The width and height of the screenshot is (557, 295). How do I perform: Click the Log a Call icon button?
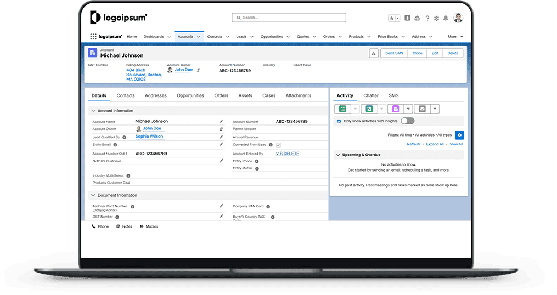369,109
